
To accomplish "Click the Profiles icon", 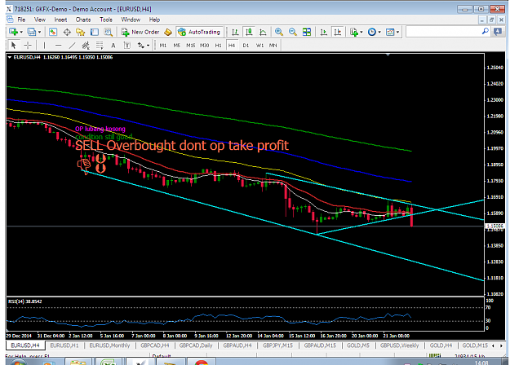I will pos(32,32).
